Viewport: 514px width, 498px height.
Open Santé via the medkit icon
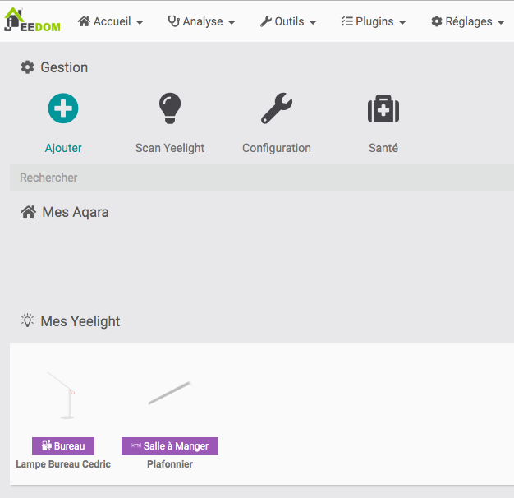(383, 108)
